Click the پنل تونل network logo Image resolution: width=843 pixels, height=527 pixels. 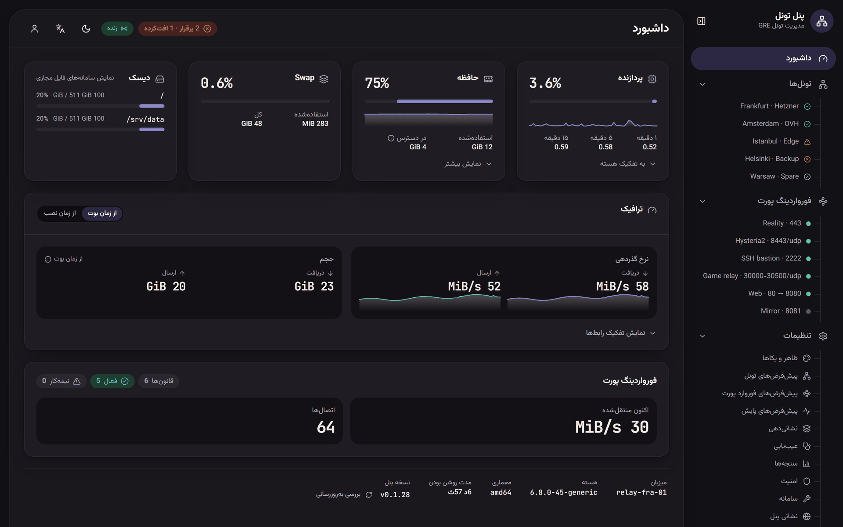tap(821, 21)
